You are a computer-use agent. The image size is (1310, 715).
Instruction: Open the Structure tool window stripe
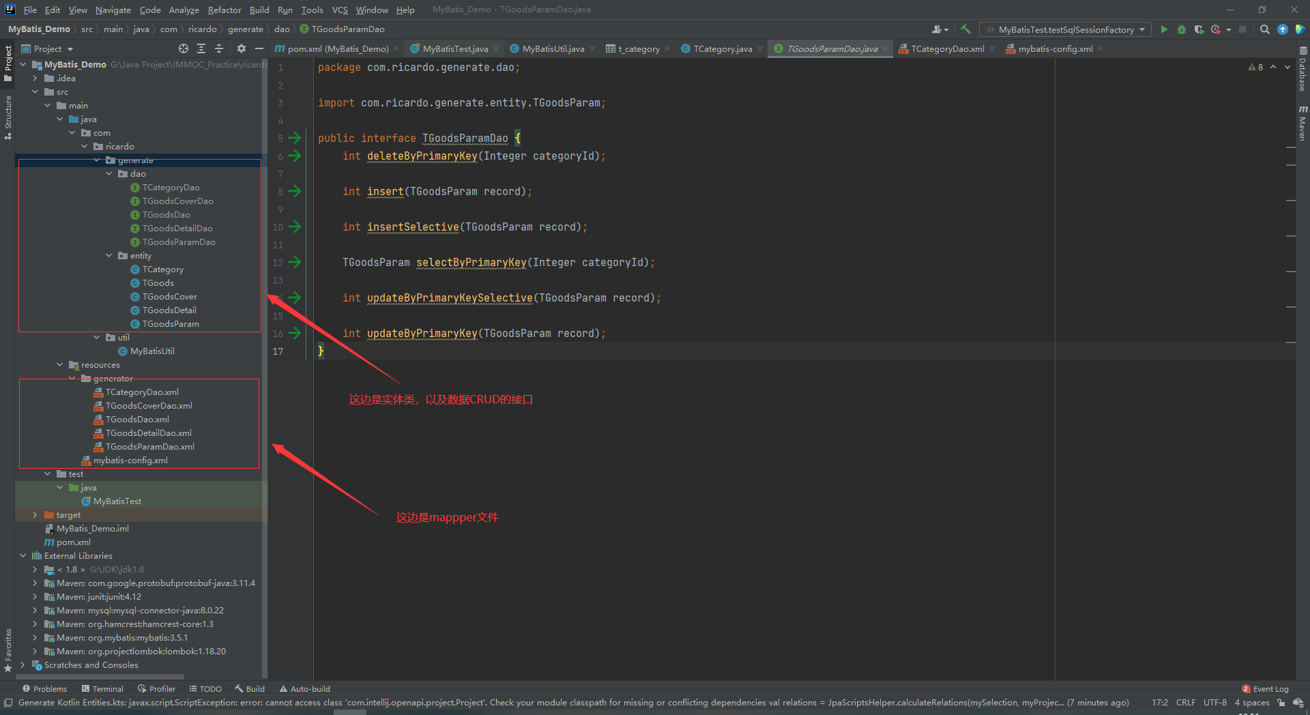coord(8,117)
